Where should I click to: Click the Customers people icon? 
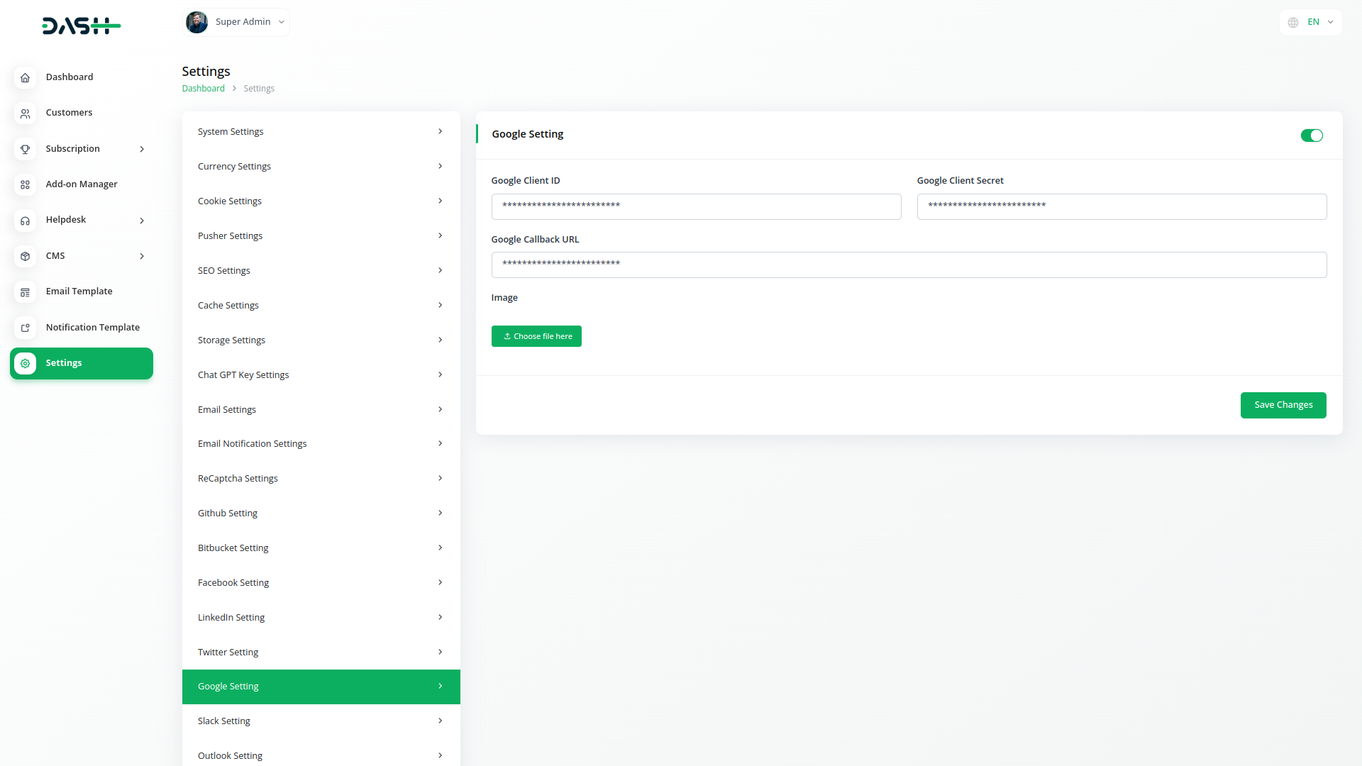coord(25,113)
